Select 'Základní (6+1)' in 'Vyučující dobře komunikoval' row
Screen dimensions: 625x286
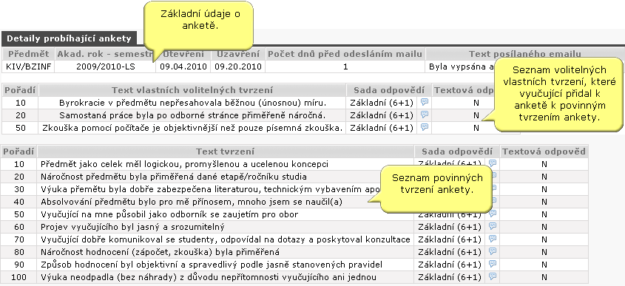click(x=450, y=239)
